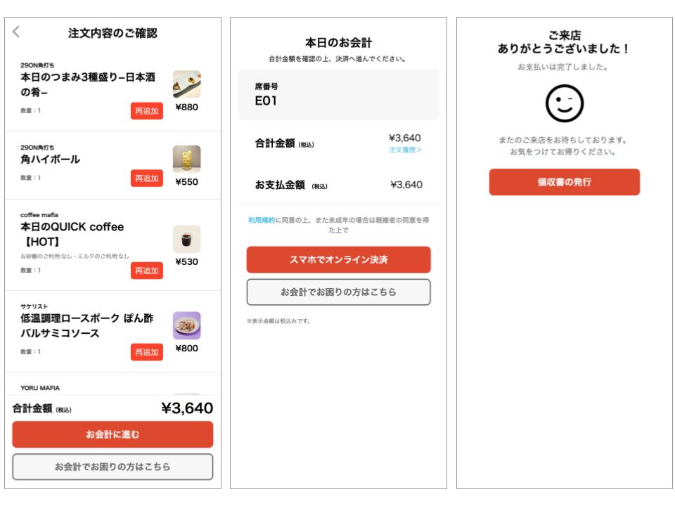675x506 pixels.
Task: Tap the smiley face icon
Action: 564,106
